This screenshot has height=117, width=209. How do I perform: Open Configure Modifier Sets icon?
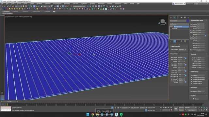[x=185, y=41]
